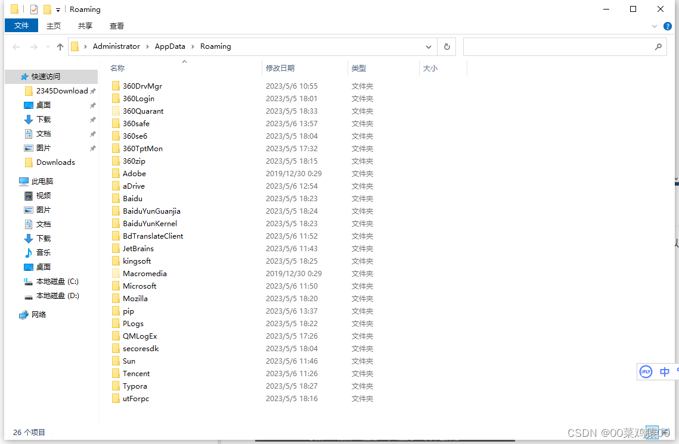Viewport: 679px width, 444px height.
Task: Expand the chevron after Administrator in breadcrumb
Action: click(x=148, y=46)
